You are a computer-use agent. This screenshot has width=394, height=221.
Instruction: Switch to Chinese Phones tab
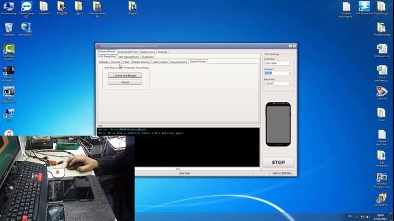coord(107,52)
